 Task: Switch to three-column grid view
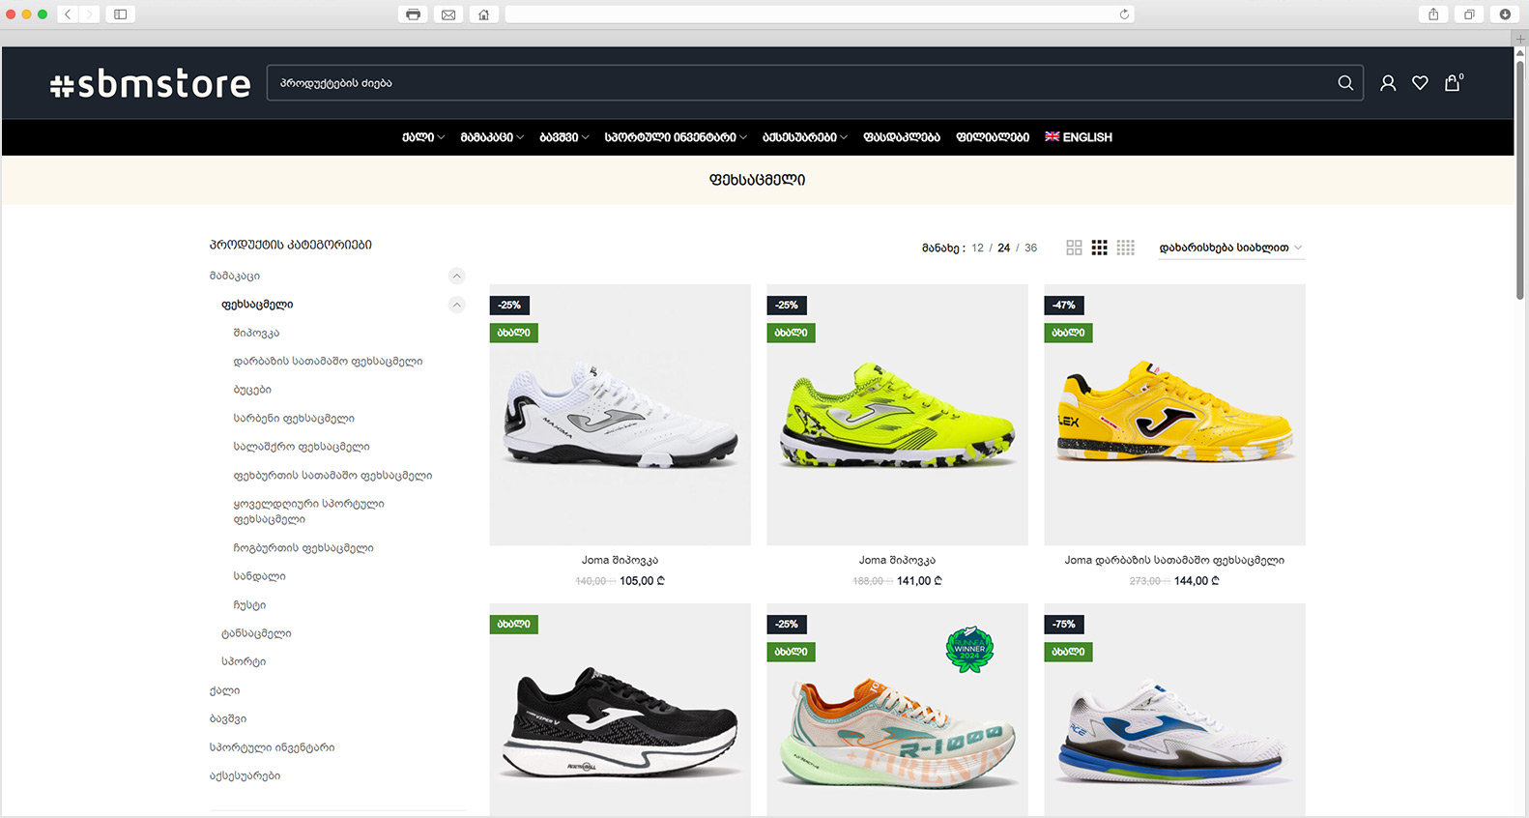[1099, 248]
